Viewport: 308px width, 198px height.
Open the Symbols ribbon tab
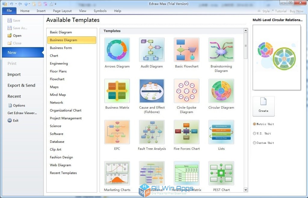pyautogui.click(x=100, y=11)
